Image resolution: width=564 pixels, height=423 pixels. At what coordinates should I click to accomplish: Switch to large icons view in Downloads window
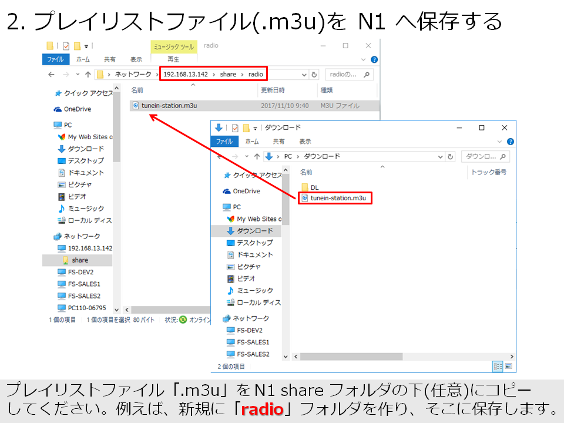pos(509,366)
